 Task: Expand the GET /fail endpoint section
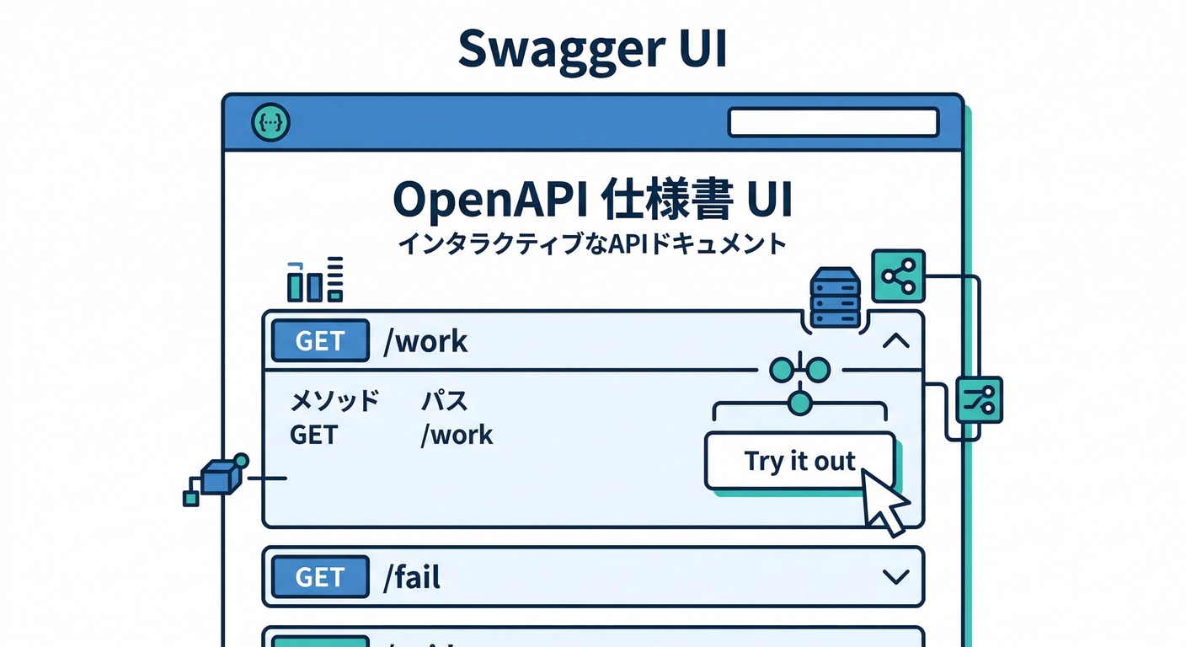(895, 577)
